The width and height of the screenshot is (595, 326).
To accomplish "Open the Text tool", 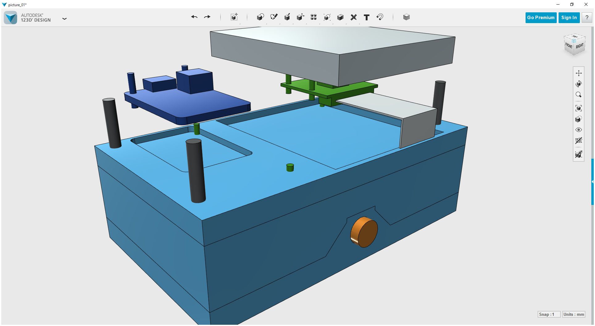I will (x=367, y=17).
